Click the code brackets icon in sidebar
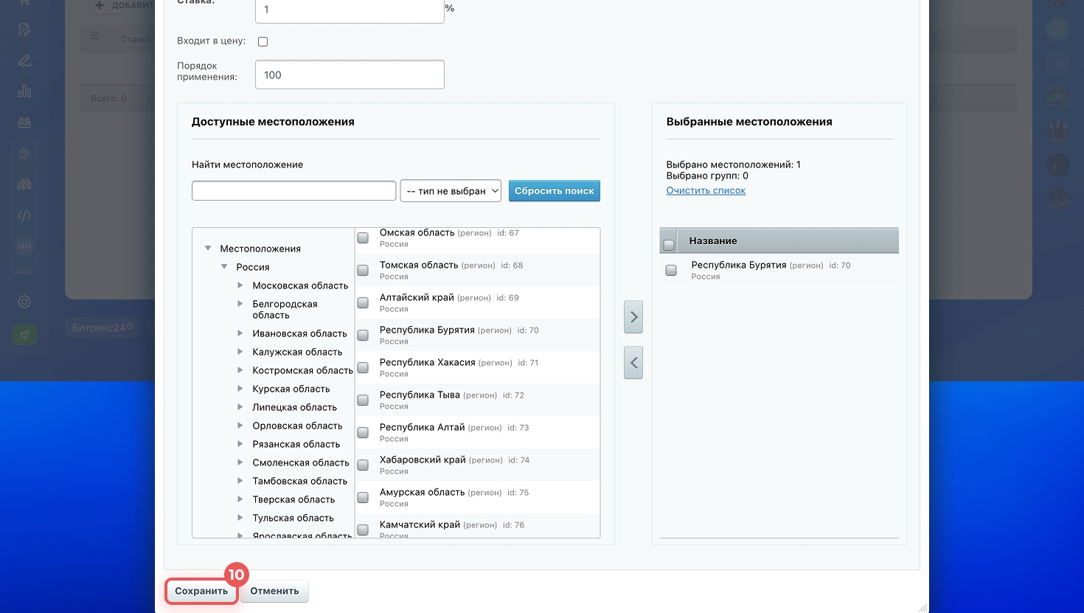1084x613 pixels. click(x=24, y=215)
